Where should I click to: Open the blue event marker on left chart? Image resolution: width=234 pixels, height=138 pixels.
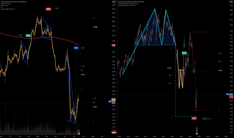[x=79, y=131]
